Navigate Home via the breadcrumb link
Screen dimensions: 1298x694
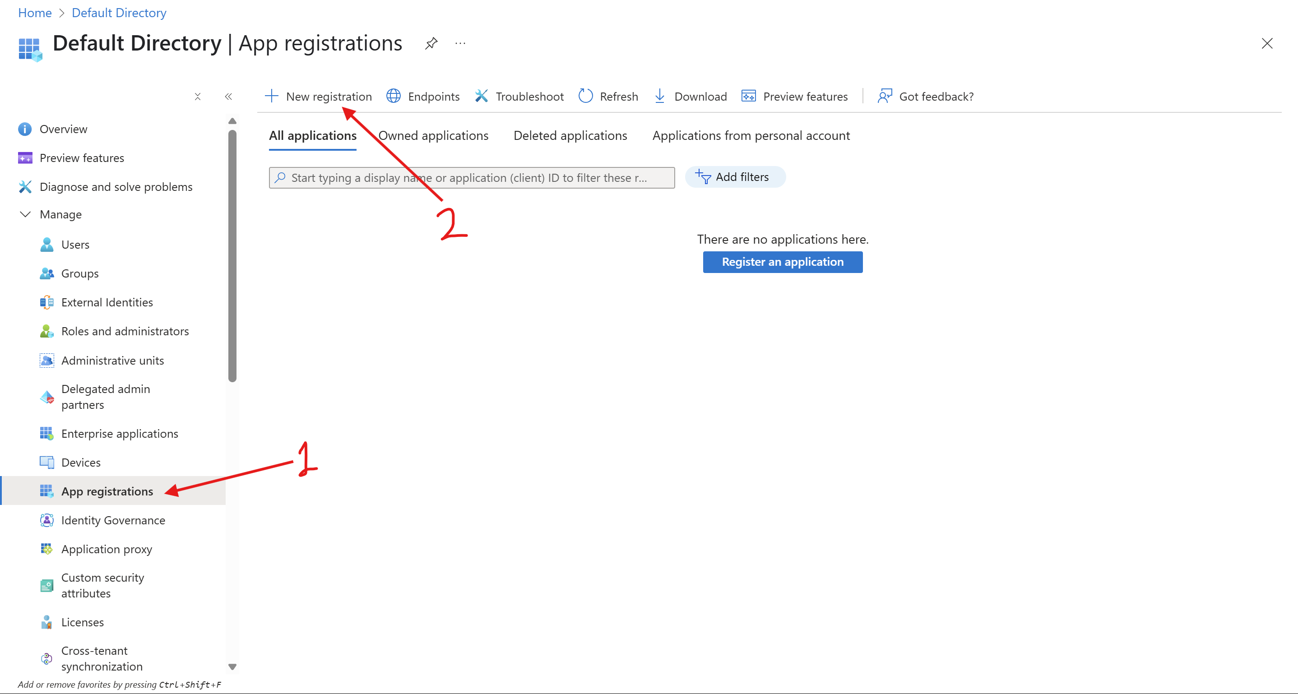pos(34,13)
